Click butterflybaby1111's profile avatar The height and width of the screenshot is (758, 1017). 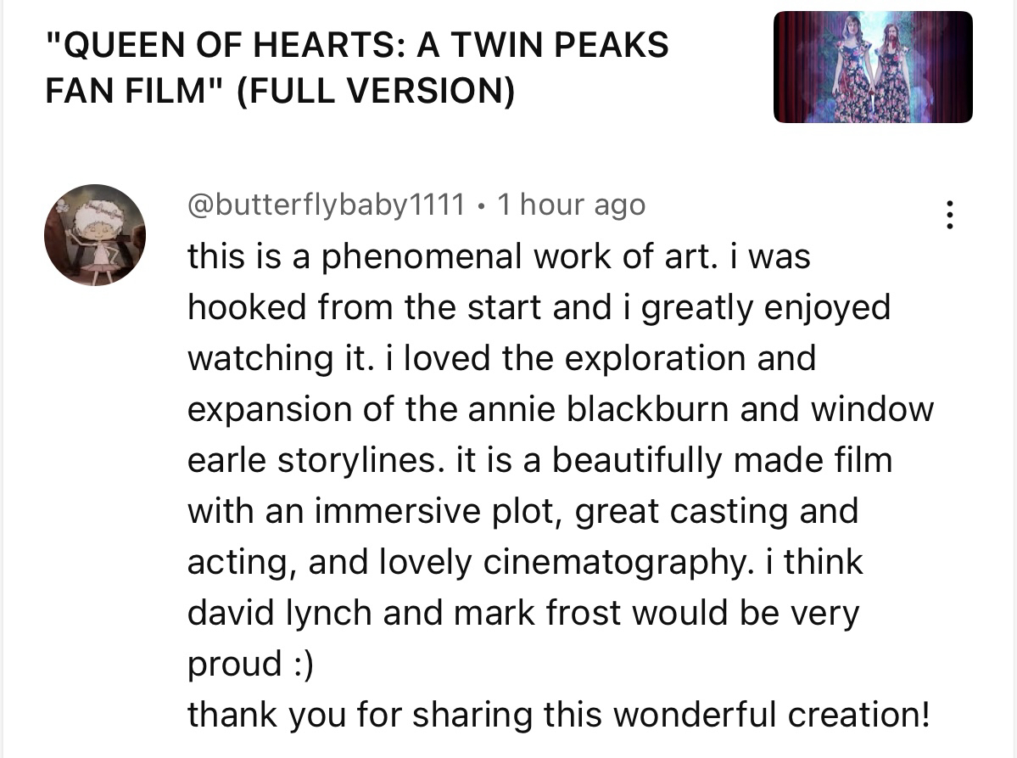[95, 235]
